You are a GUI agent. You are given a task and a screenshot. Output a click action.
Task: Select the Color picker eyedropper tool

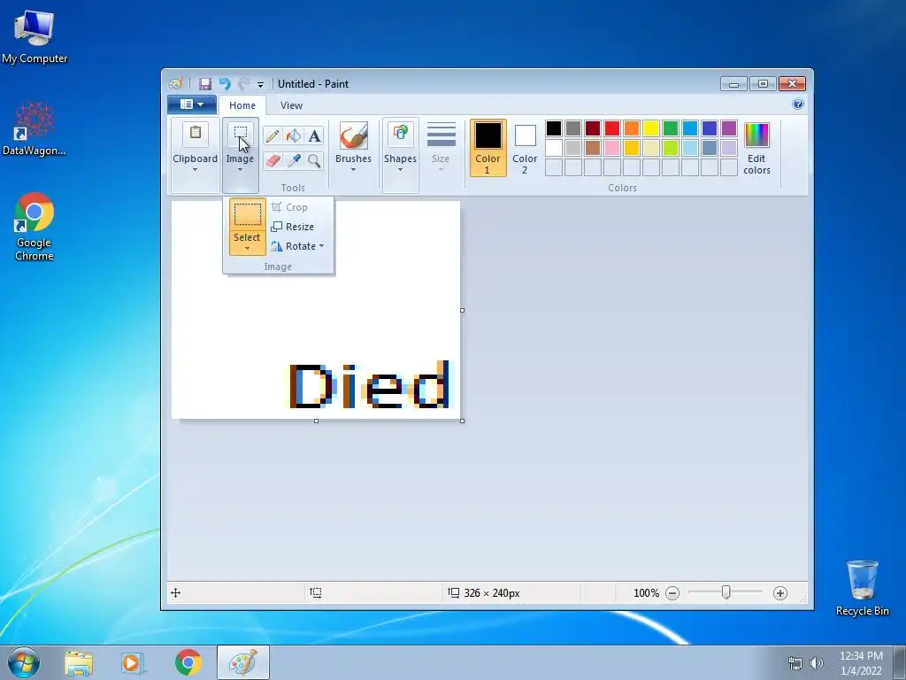(294, 160)
